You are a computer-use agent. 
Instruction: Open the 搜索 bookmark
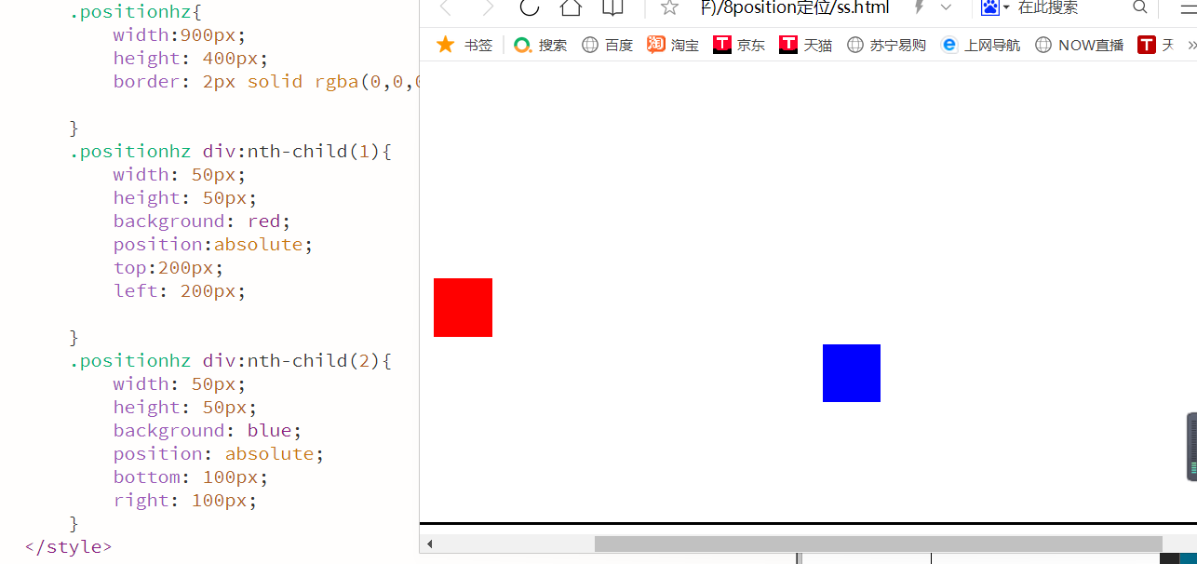(x=540, y=45)
